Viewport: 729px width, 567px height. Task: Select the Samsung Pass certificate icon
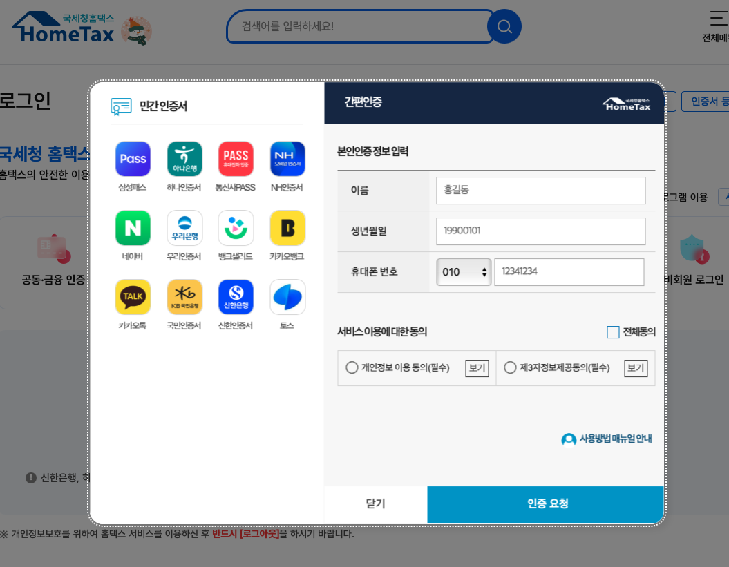coord(133,159)
